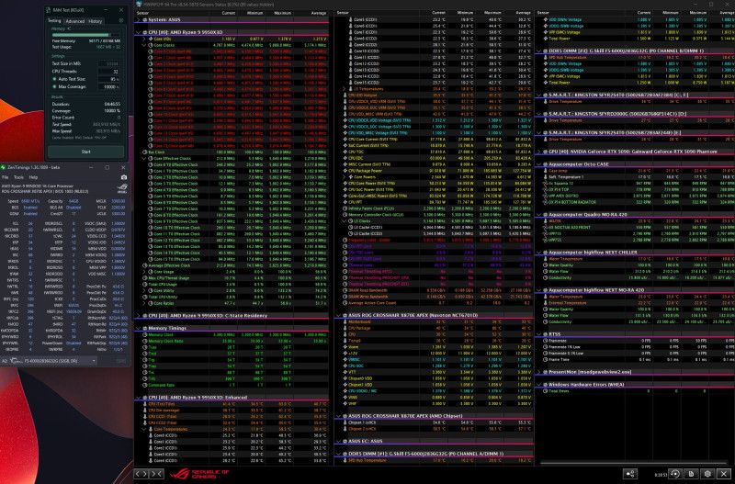735x484 pixels.
Task: Collapse Windows Hardware Errors (WHEA) group
Action: click(539, 385)
